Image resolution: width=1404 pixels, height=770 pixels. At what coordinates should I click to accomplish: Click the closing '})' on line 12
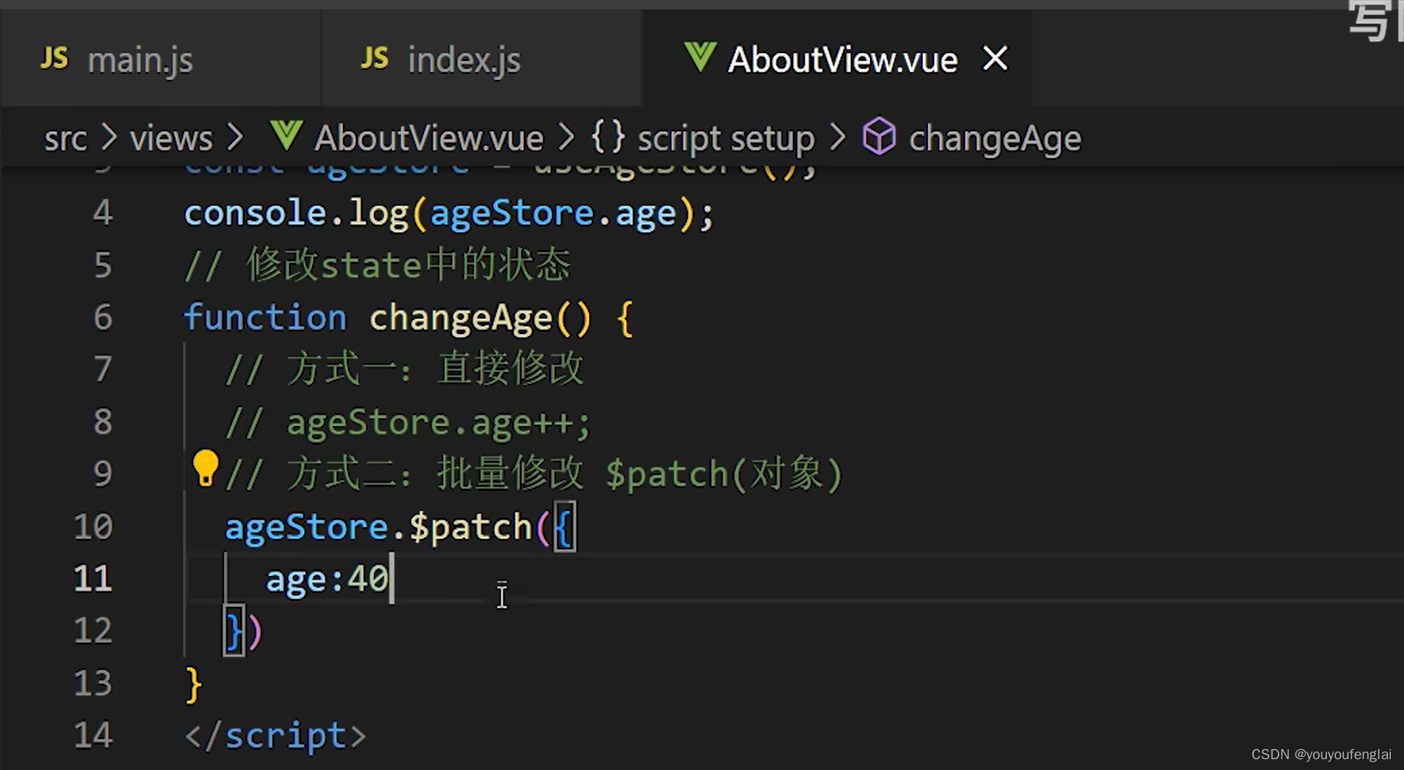[x=244, y=632]
